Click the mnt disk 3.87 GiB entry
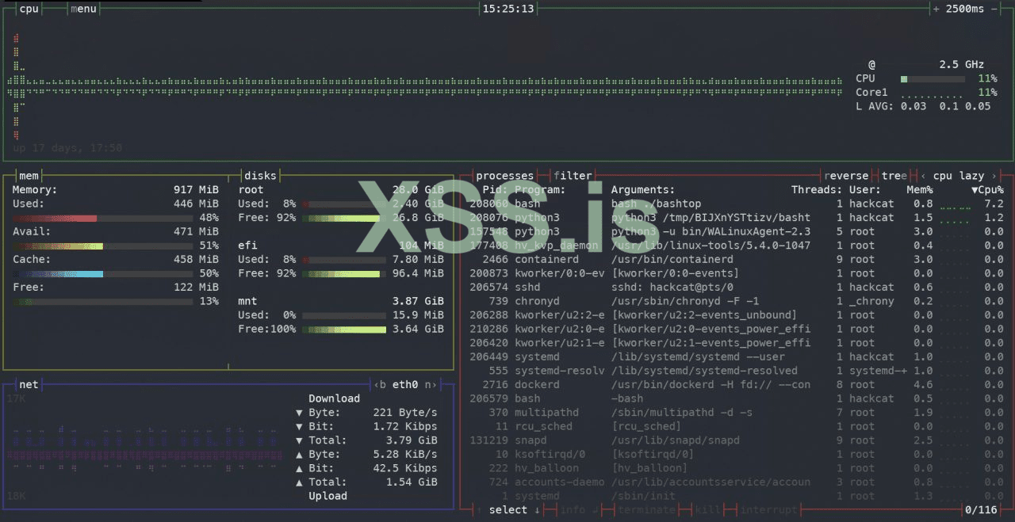Viewport: 1015px width, 522px height. pyautogui.click(x=341, y=301)
